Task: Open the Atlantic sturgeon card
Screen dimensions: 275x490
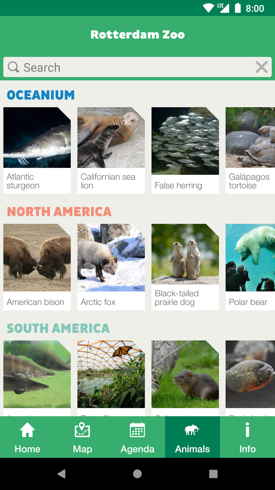Action: 37,150
